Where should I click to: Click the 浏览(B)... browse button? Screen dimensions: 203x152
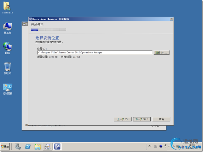point(161,52)
